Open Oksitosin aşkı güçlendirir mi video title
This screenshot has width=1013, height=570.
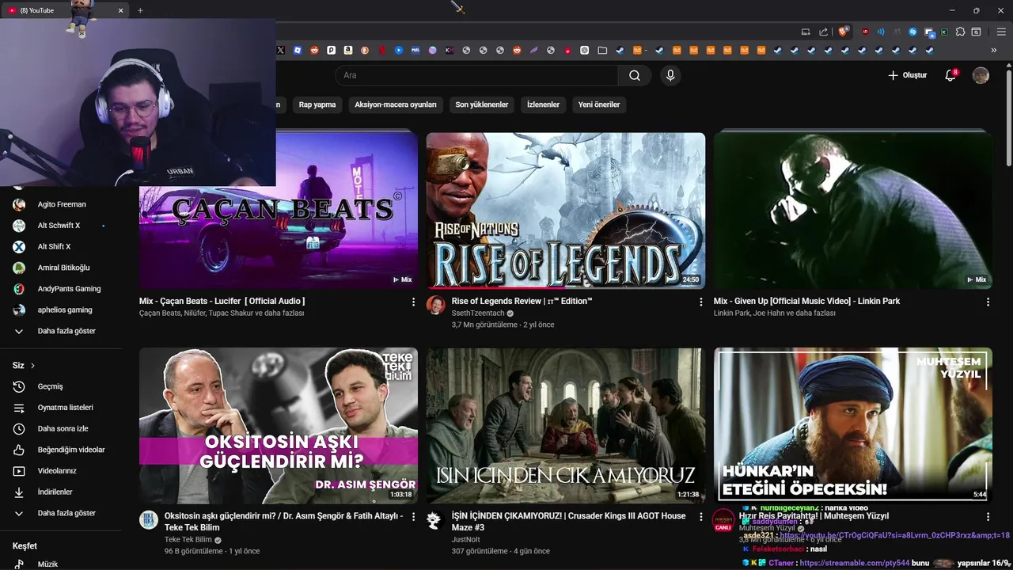[283, 521]
